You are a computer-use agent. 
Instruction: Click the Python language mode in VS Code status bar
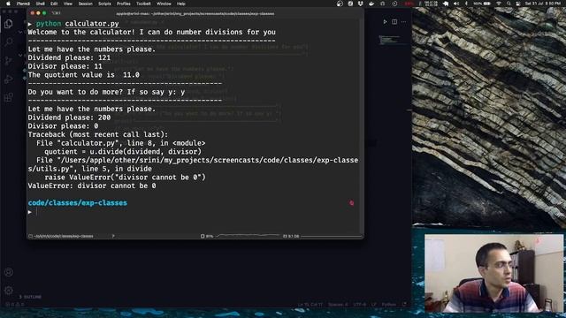click(x=388, y=305)
